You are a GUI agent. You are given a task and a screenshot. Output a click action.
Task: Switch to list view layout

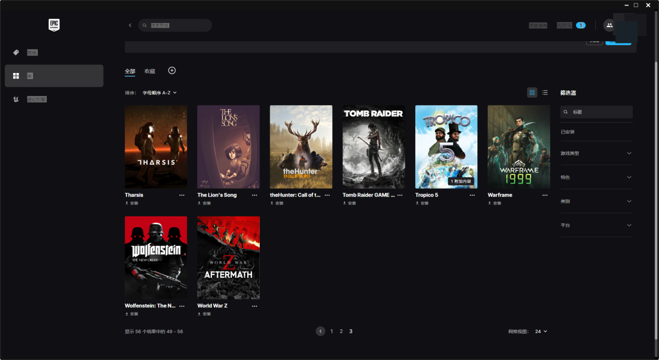545,93
